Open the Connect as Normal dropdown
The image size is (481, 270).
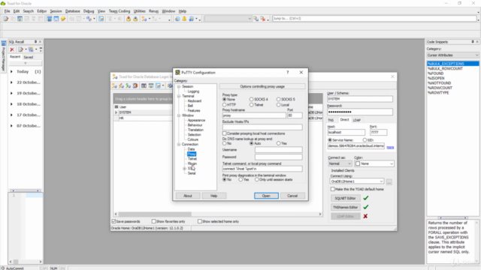click(x=340, y=163)
